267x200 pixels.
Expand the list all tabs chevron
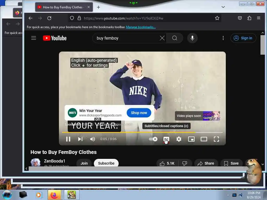coord(223,7)
